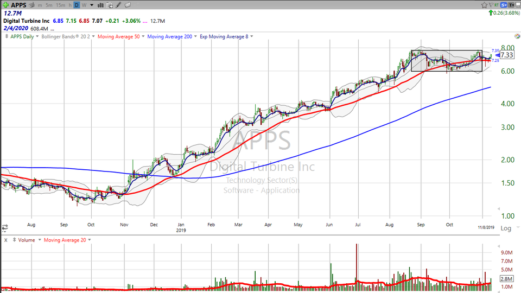
Task: Click the open price 6.85 in blue
Action: pos(58,21)
